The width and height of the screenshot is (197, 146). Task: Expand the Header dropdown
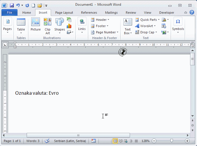click(x=101, y=20)
